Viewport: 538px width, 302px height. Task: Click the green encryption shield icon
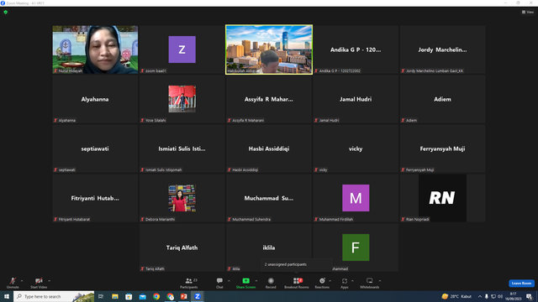click(6, 12)
